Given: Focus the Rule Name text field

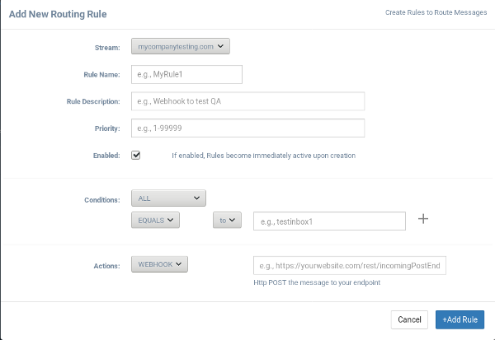Looking at the screenshot, I should 186,75.
